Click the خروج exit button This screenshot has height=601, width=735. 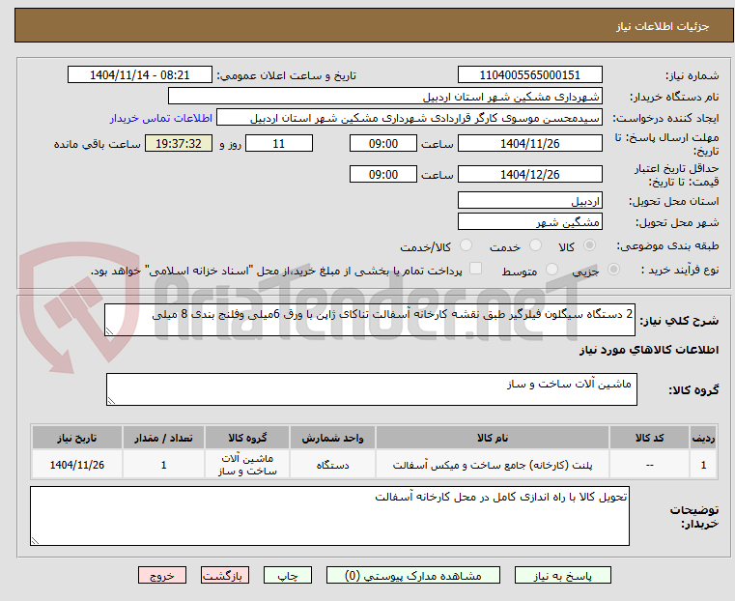pos(162,575)
